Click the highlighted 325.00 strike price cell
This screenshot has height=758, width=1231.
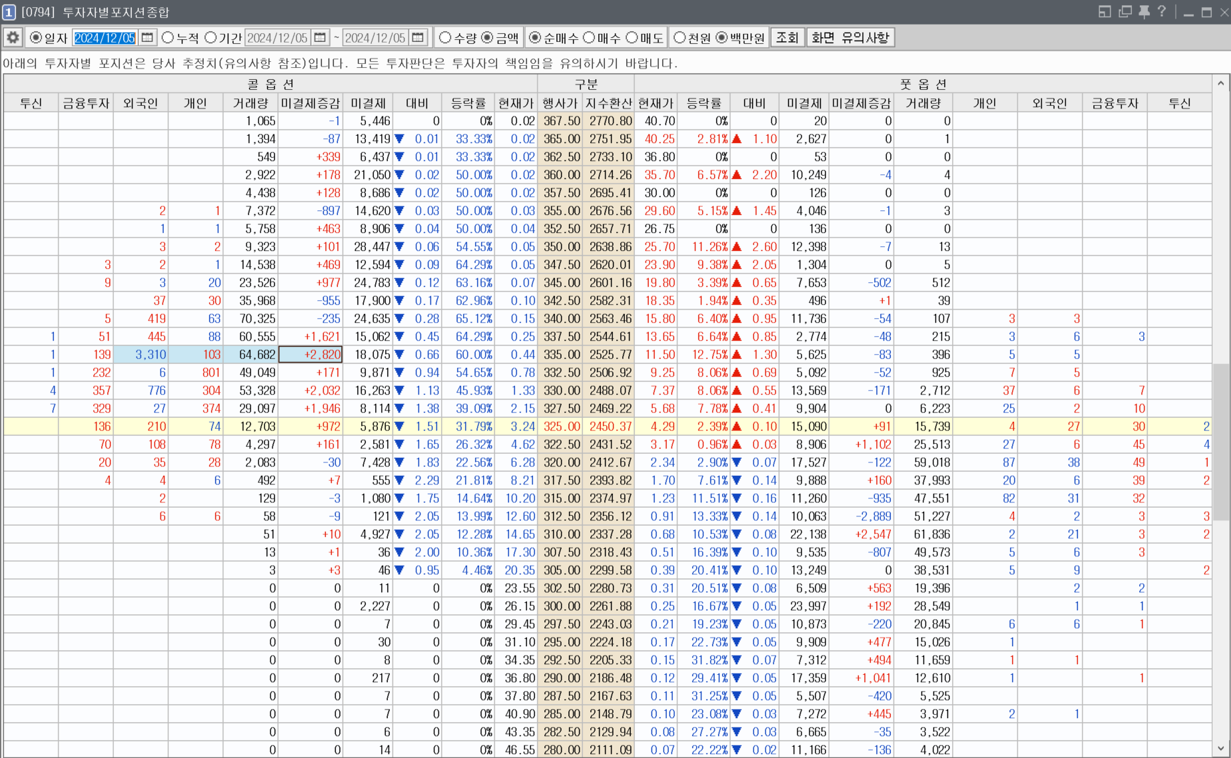pos(561,427)
